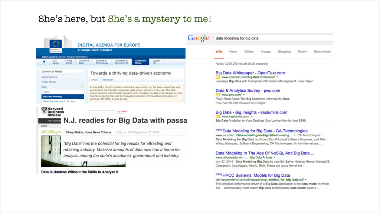Click European Commission breadcrumb link

tap(77, 57)
